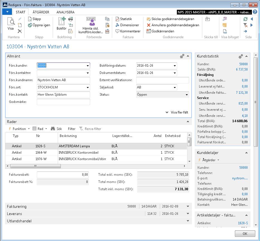Open the Förs.kontaktnr dropdown
Screen dimensions: 260x241
(x=88, y=73)
